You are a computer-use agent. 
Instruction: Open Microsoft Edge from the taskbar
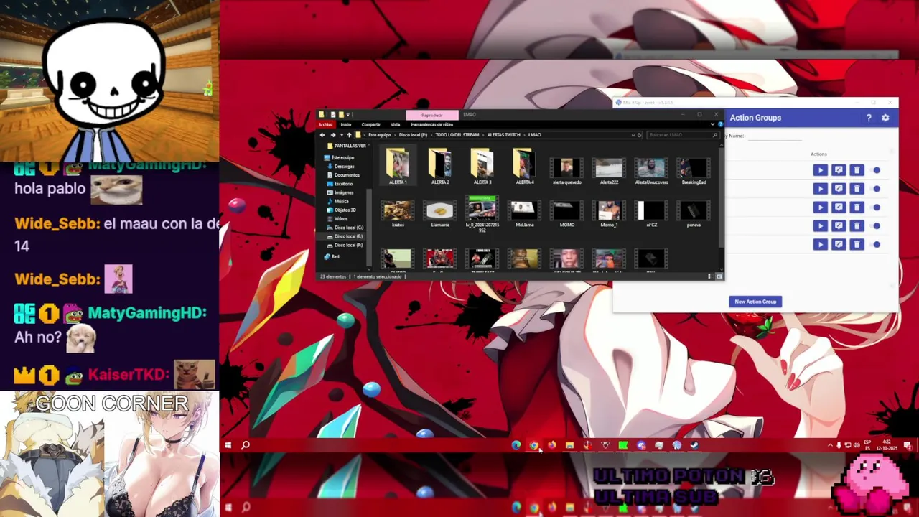pyautogui.click(x=516, y=445)
